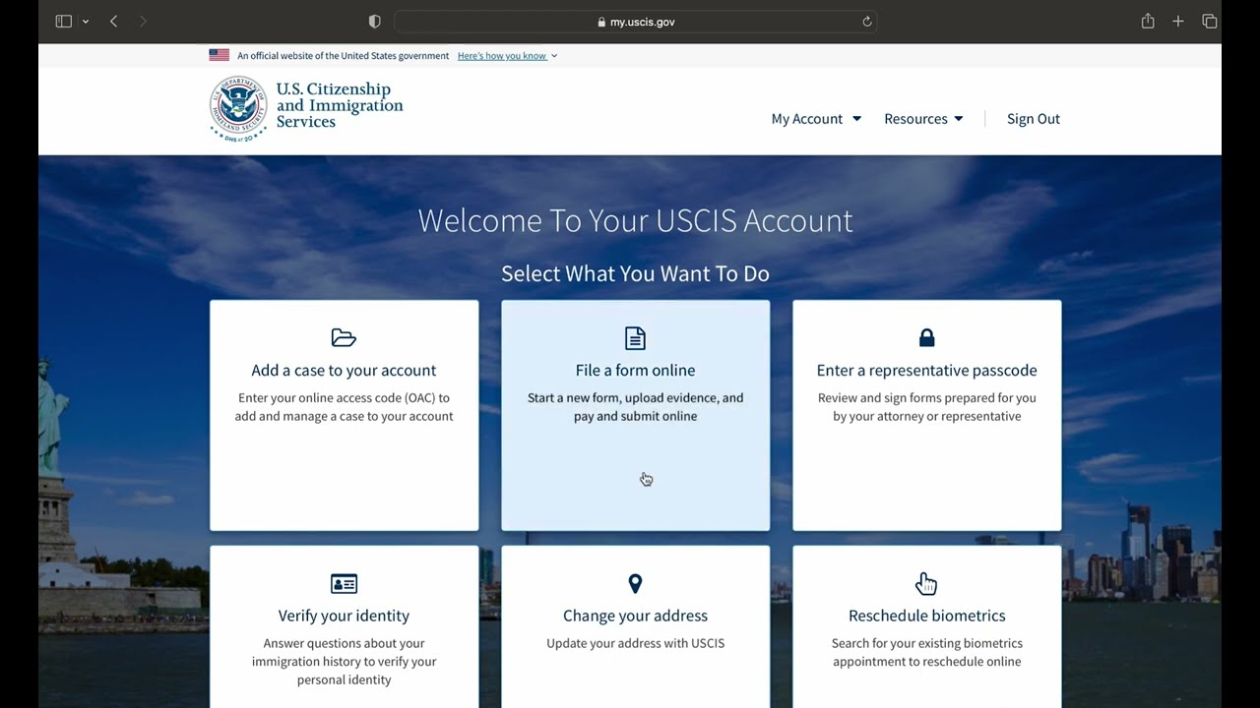This screenshot has height=708, width=1260.
Task: Click "Welcome To Your USCIS Account" heading
Action: 635,220
